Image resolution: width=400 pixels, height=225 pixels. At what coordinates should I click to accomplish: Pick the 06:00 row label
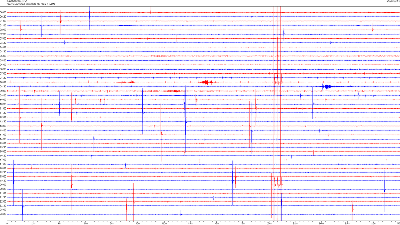(3, 65)
